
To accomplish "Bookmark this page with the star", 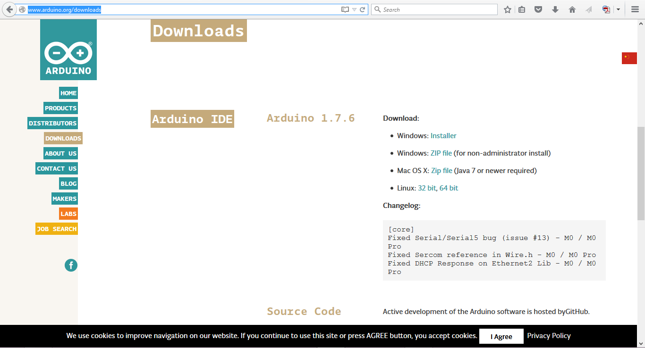I will point(508,9).
